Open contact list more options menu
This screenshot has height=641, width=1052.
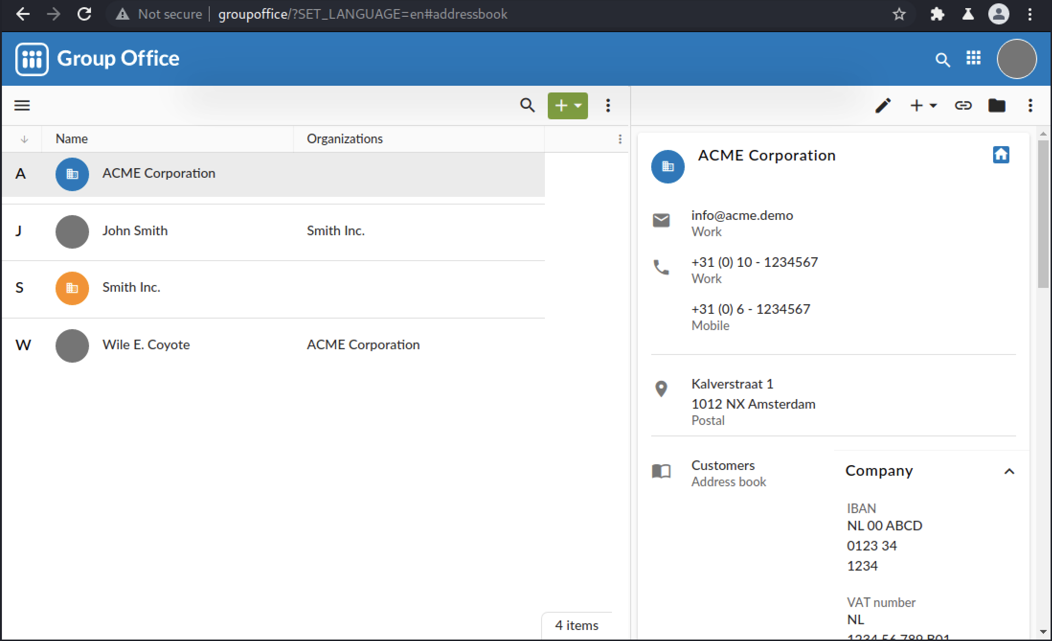608,105
